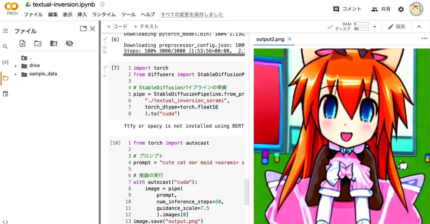Viewport: 430px width, 224px height.
Task: Toggle hidden files visibility icon
Action: point(70,43)
